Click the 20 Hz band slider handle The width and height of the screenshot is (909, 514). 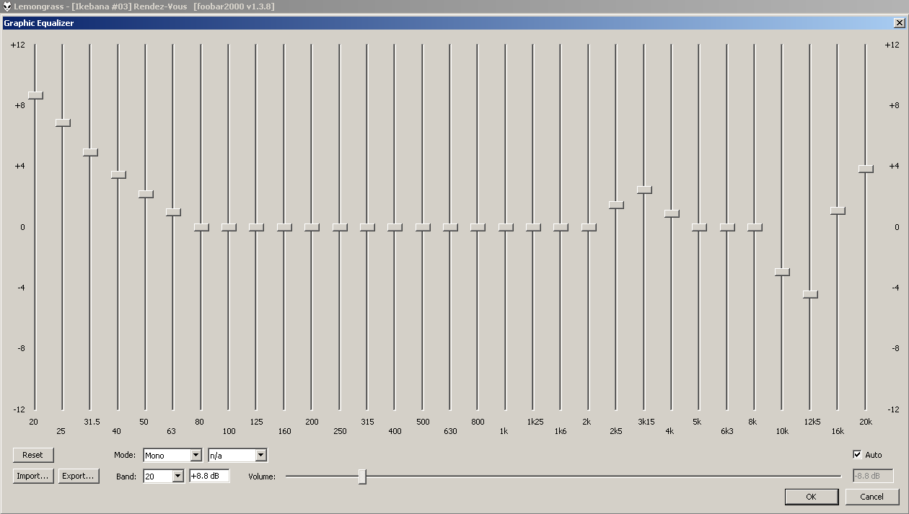pyautogui.click(x=34, y=95)
